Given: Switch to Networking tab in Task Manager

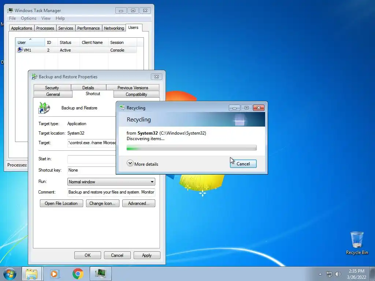Looking at the screenshot, I should pyautogui.click(x=114, y=28).
